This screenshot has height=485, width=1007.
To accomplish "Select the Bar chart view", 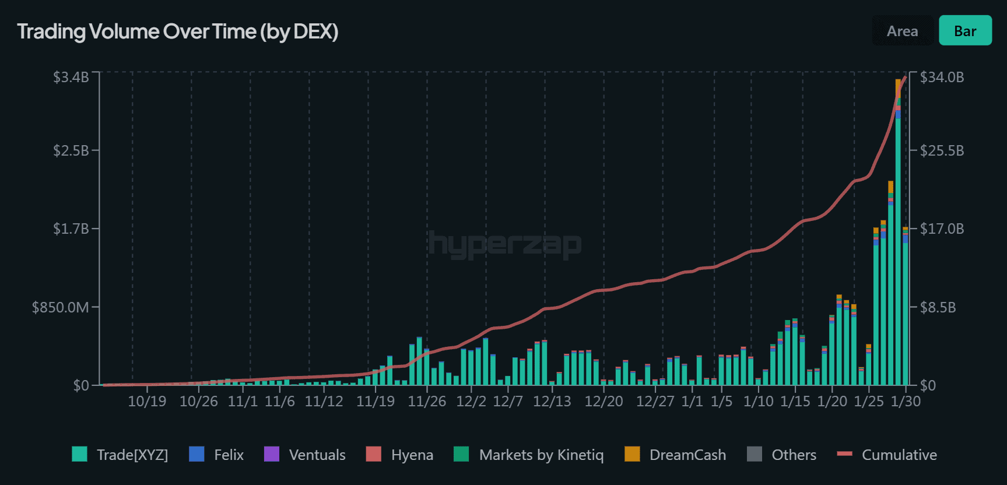I will (x=964, y=31).
